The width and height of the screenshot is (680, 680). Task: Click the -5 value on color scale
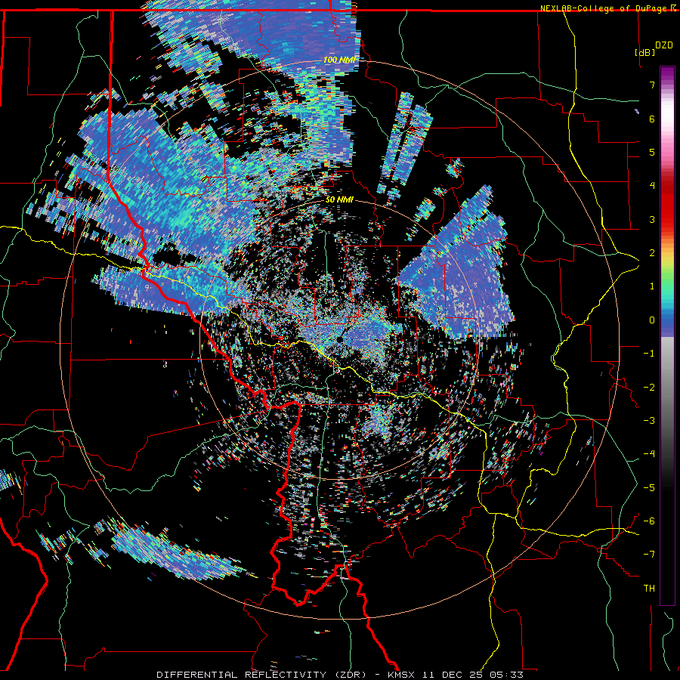[x=649, y=488]
